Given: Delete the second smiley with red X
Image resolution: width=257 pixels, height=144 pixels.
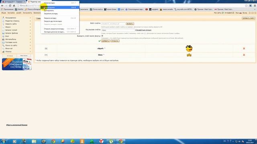Looking at the screenshot, I should pyautogui.click(x=244, y=55).
